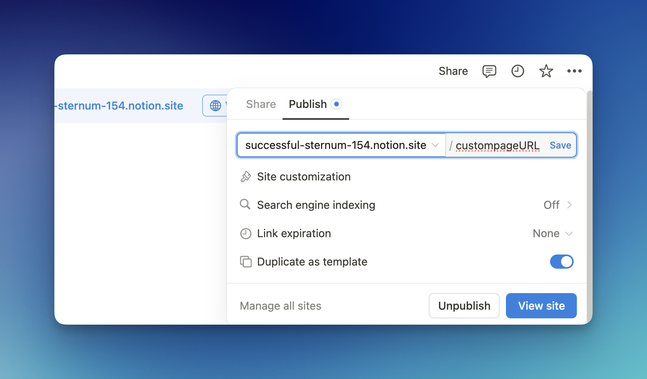Click the Search engine indexing magnifier icon
Image resolution: width=647 pixels, height=379 pixels.
245,204
